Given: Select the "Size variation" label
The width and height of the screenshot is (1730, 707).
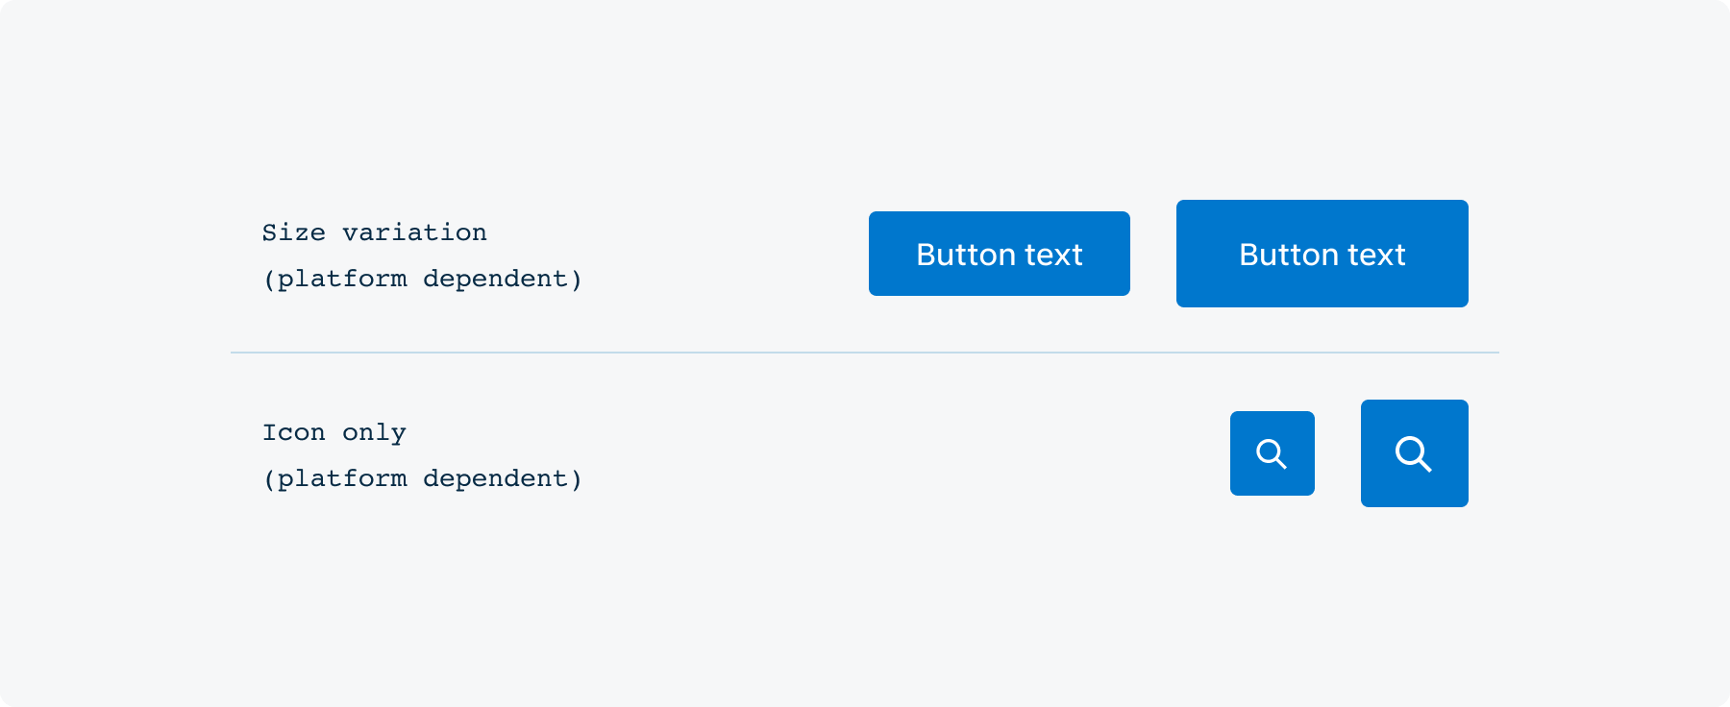Looking at the screenshot, I should tap(374, 232).
